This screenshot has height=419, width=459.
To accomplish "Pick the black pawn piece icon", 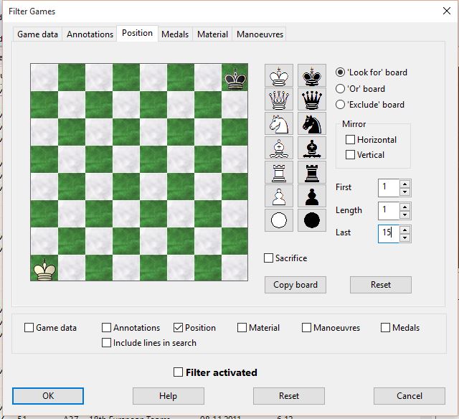I will click(x=311, y=196).
